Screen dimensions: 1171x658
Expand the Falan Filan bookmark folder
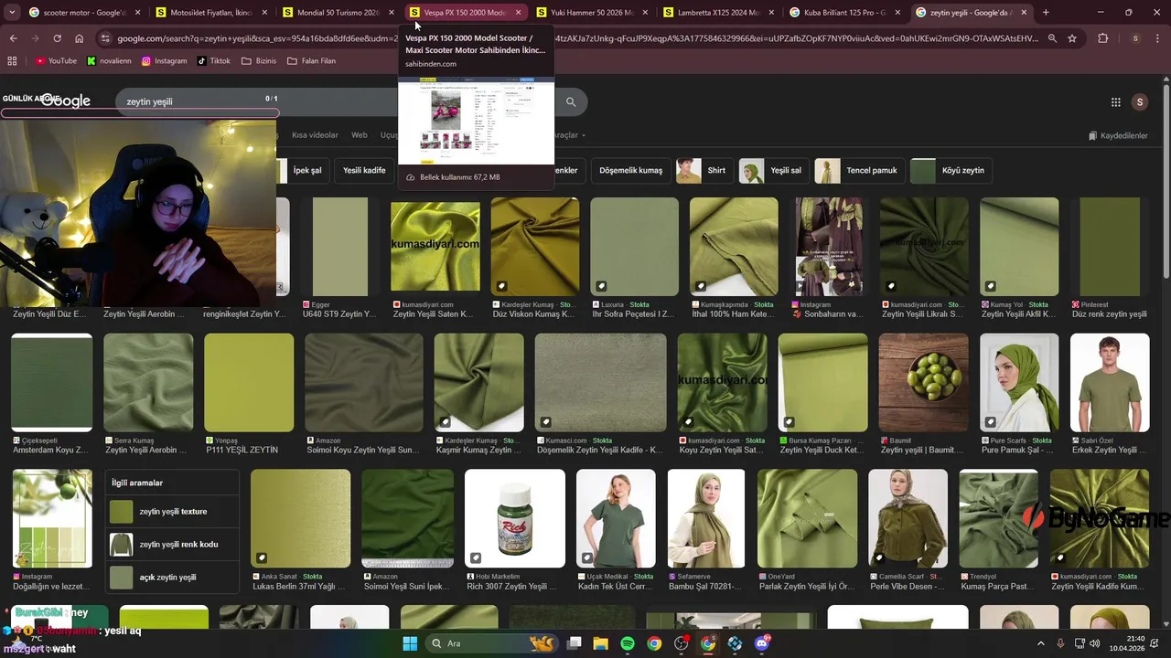point(311,61)
